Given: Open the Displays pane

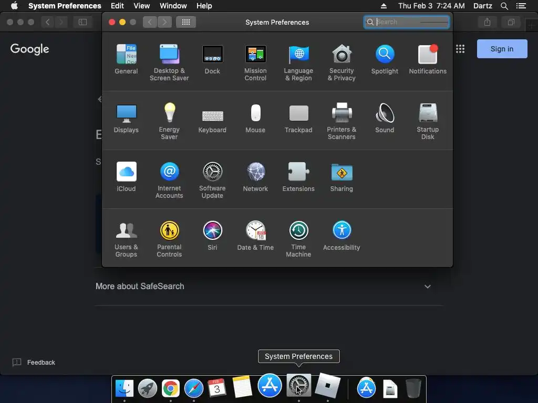Looking at the screenshot, I should pos(126,118).
